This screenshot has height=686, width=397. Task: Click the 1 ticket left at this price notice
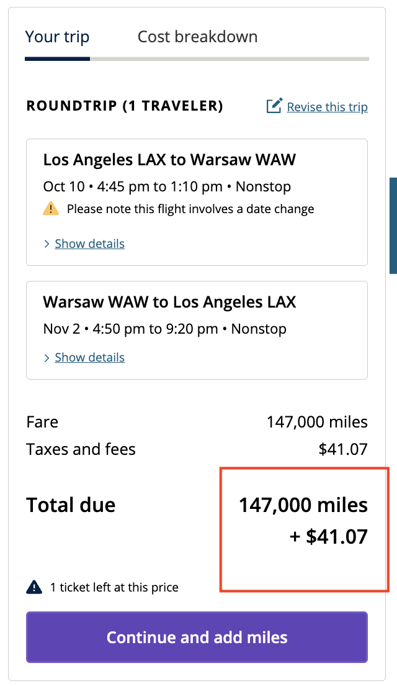pos(114,587)
